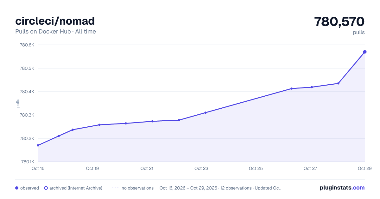
Task: Select the data point above Oct 21
Action: coord(152,121)
